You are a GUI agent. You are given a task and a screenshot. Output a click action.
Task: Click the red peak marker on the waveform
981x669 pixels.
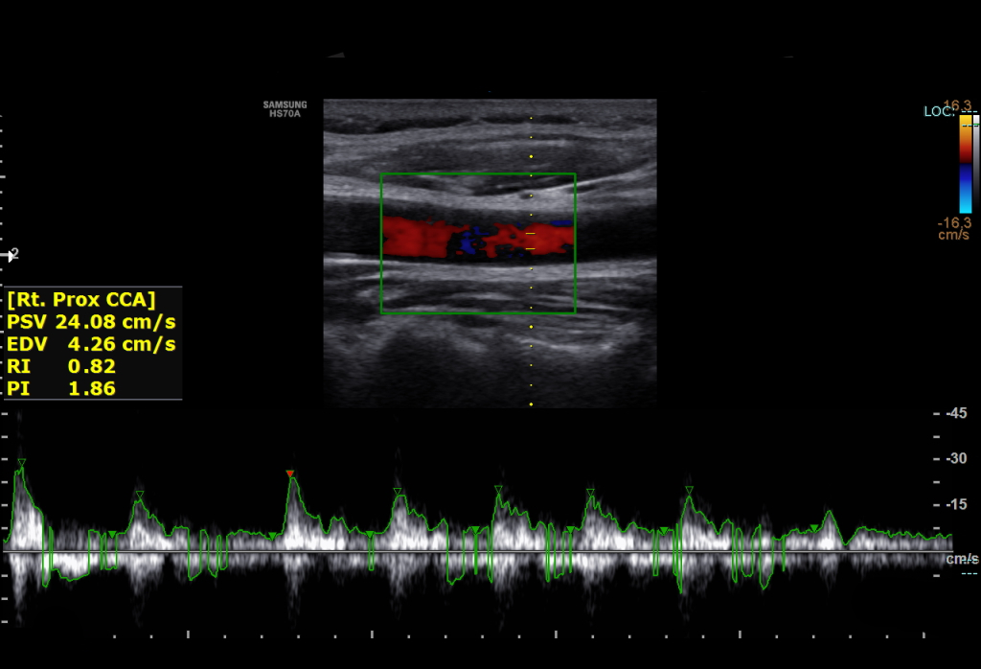point(289,473)
